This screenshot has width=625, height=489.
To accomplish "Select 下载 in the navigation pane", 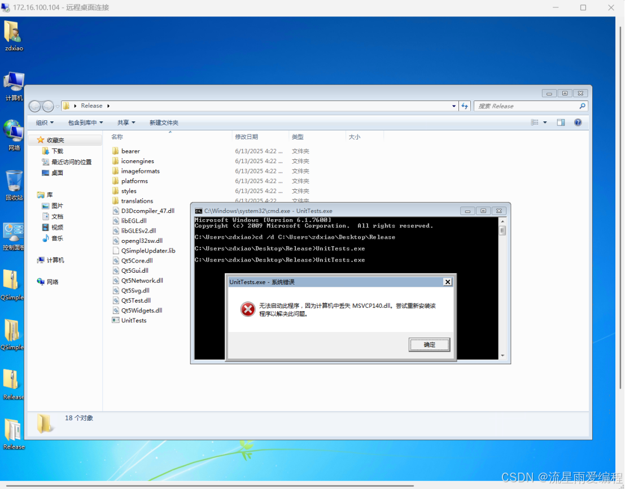I will [x=53, y=151].
